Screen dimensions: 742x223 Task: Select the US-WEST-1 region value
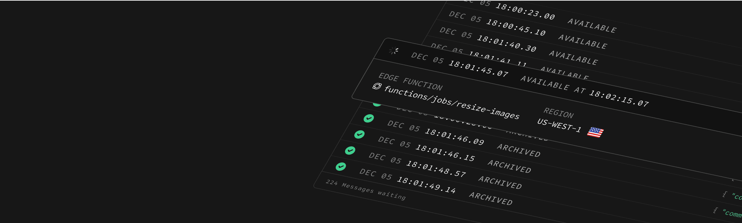tap(559, 125)
